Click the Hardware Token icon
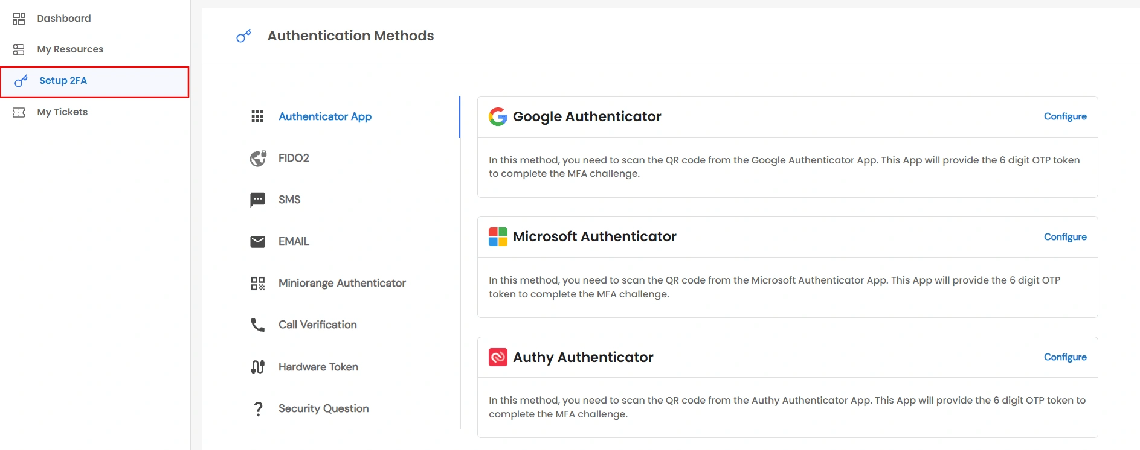 tap(258, 367)
